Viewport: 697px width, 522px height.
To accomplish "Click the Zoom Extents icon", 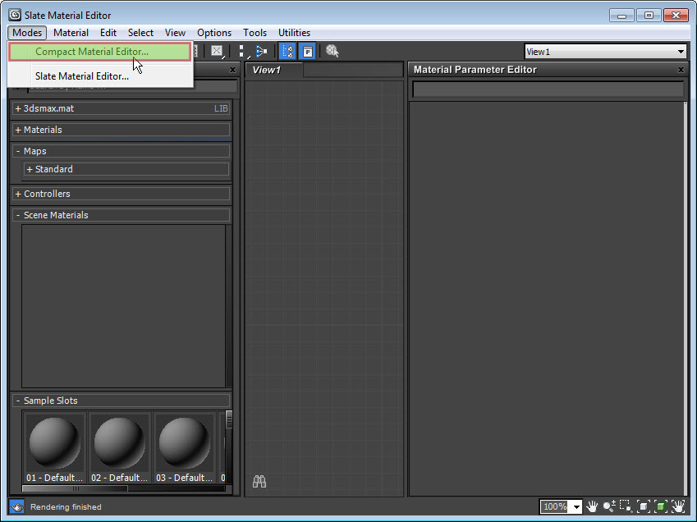I will (643, 506).
